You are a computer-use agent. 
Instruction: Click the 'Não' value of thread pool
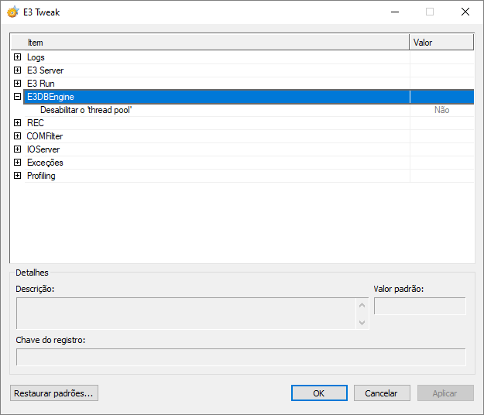[x=441, y=110]
